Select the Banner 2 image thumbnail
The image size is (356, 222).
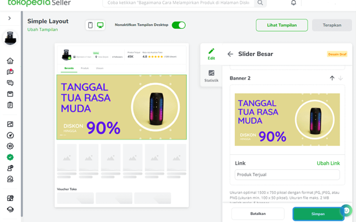point(287,119)
